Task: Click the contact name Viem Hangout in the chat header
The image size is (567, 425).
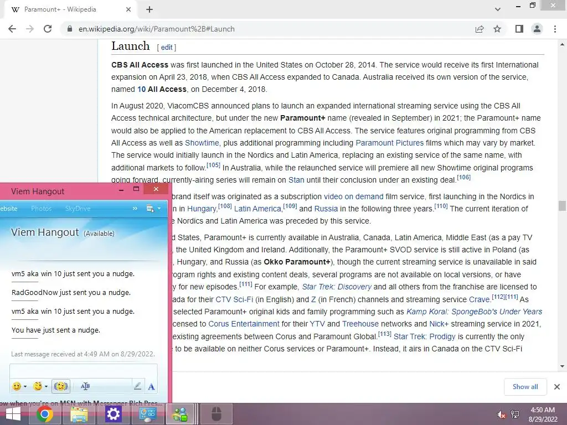Action: pyautogui.click(x=45, y=232)
